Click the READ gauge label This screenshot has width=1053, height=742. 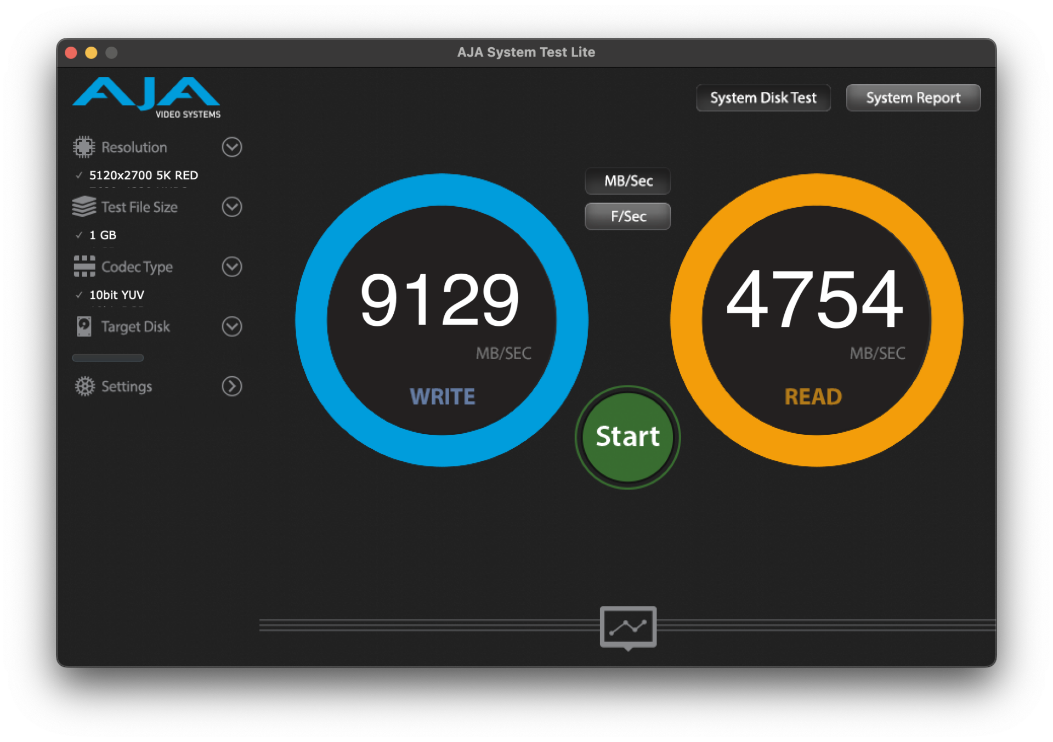[813, 397]
